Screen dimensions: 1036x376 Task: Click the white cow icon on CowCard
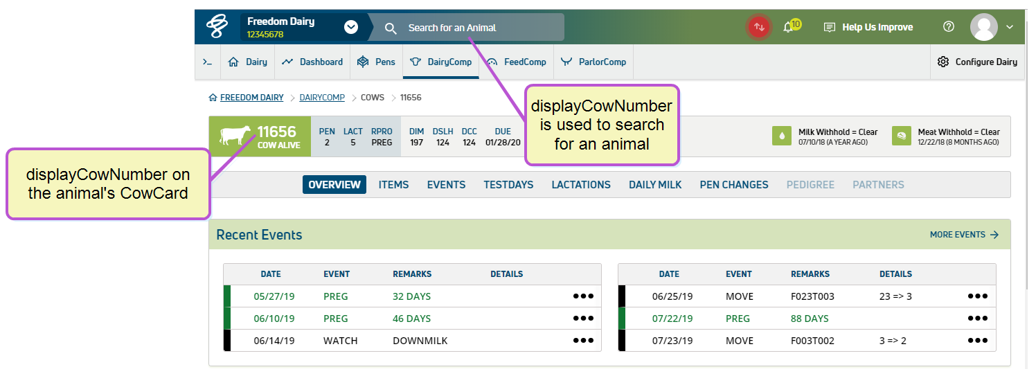(x=236, y=136)
